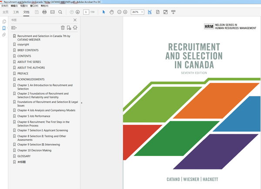Open Chapter 1 Introduction bookmark
Image resolution: width=261 pixels, height=189 pixels.
click(x=45, y=87)
